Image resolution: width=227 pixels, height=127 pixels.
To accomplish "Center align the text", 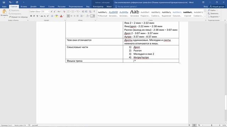I will click(71, 16).
